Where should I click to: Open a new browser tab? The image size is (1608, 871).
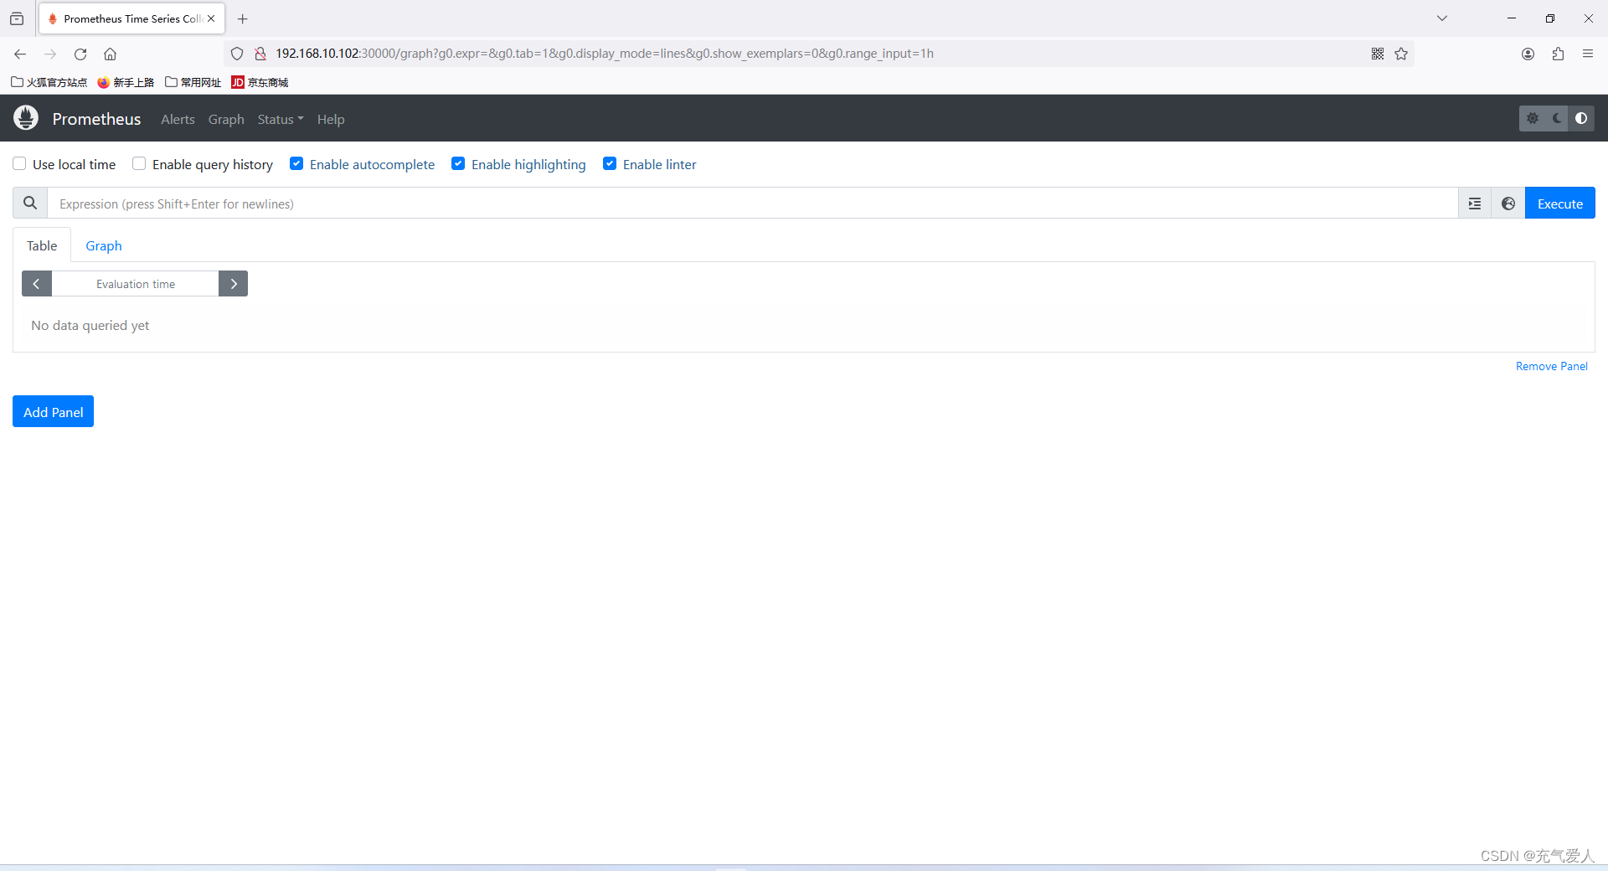[243, 18]
